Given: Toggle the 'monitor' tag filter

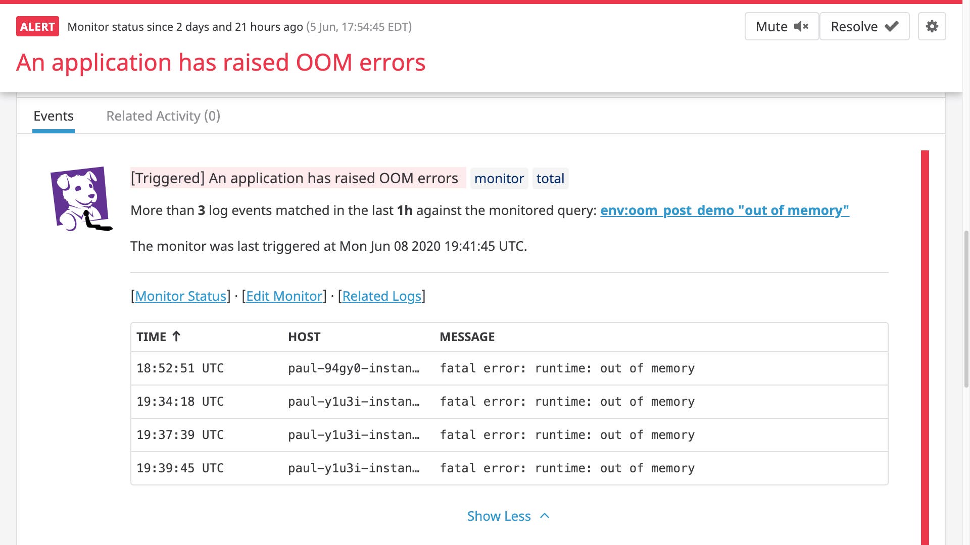Looking at the screenshot, I should point(499,178).
